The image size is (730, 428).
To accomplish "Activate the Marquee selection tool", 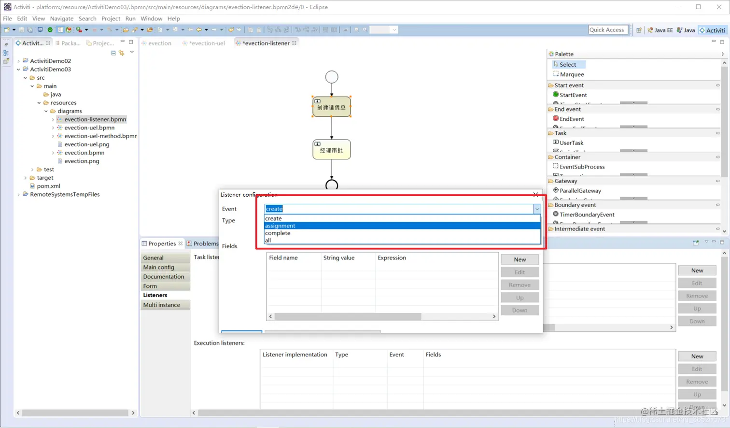I will coord(569,74).
